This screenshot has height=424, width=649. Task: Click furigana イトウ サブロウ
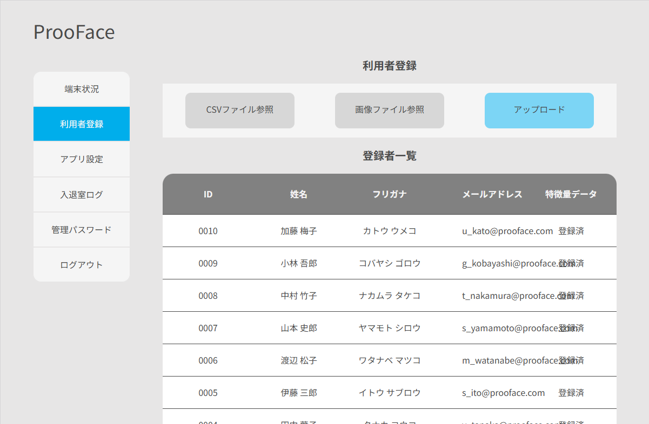[x=390, y=393]
